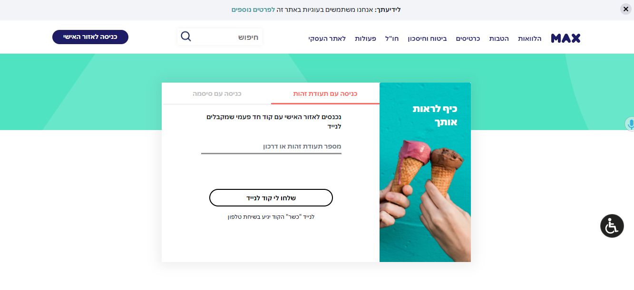Click the search magnifier icon

click(x=186, y=37)
